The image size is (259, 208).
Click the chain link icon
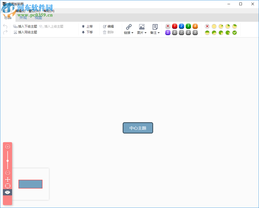tap(129, 27)
